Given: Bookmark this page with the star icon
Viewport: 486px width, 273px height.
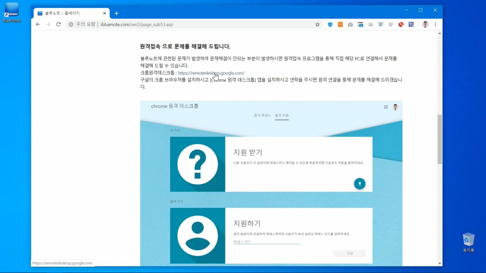Looking at the screenshot, I should coord(317,25).
